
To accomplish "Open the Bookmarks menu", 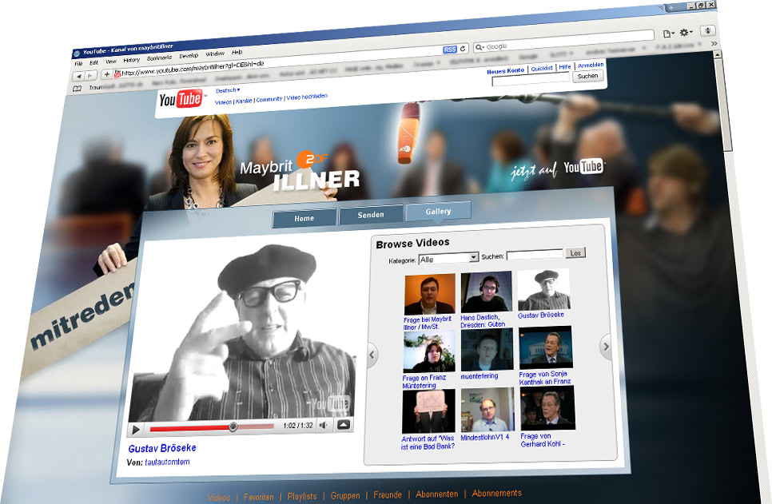I will 159,58.
